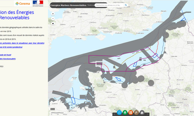Open the brown selection tool widget
Screen dimensions: 194x116
pos(136,113)
